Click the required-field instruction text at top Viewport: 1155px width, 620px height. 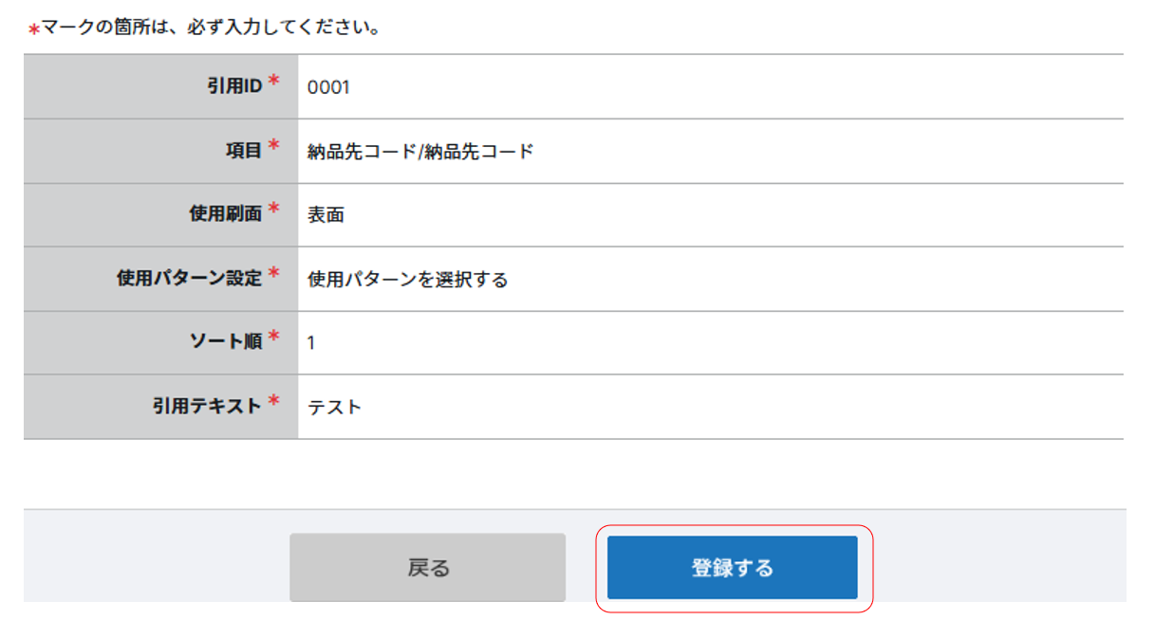(x=211, y=27)
